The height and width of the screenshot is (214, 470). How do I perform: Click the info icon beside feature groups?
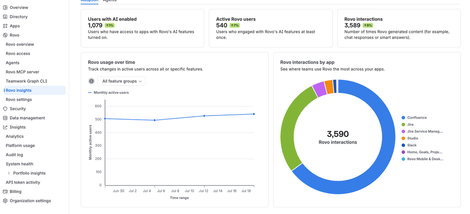[x=91, y=81]
